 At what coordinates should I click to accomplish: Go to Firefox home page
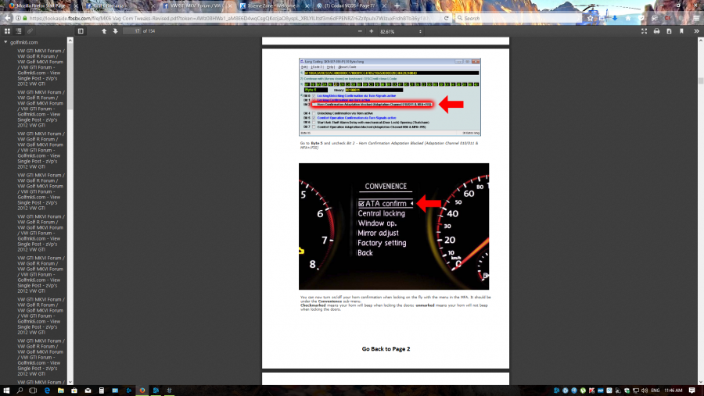click(x=627, y=19)
